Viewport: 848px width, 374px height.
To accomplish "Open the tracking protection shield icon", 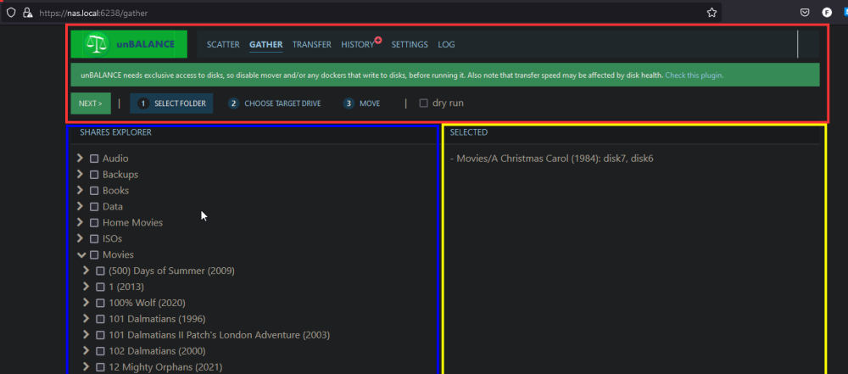I will point(11,13).
